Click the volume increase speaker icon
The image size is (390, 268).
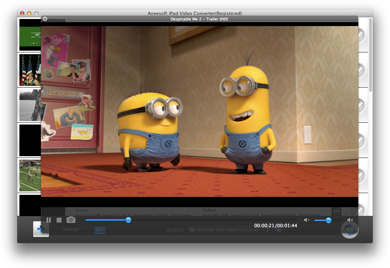(350, 220)
